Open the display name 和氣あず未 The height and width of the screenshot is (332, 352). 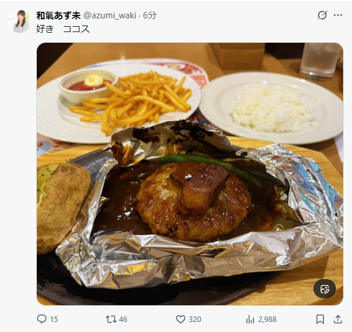click(58, 15)
